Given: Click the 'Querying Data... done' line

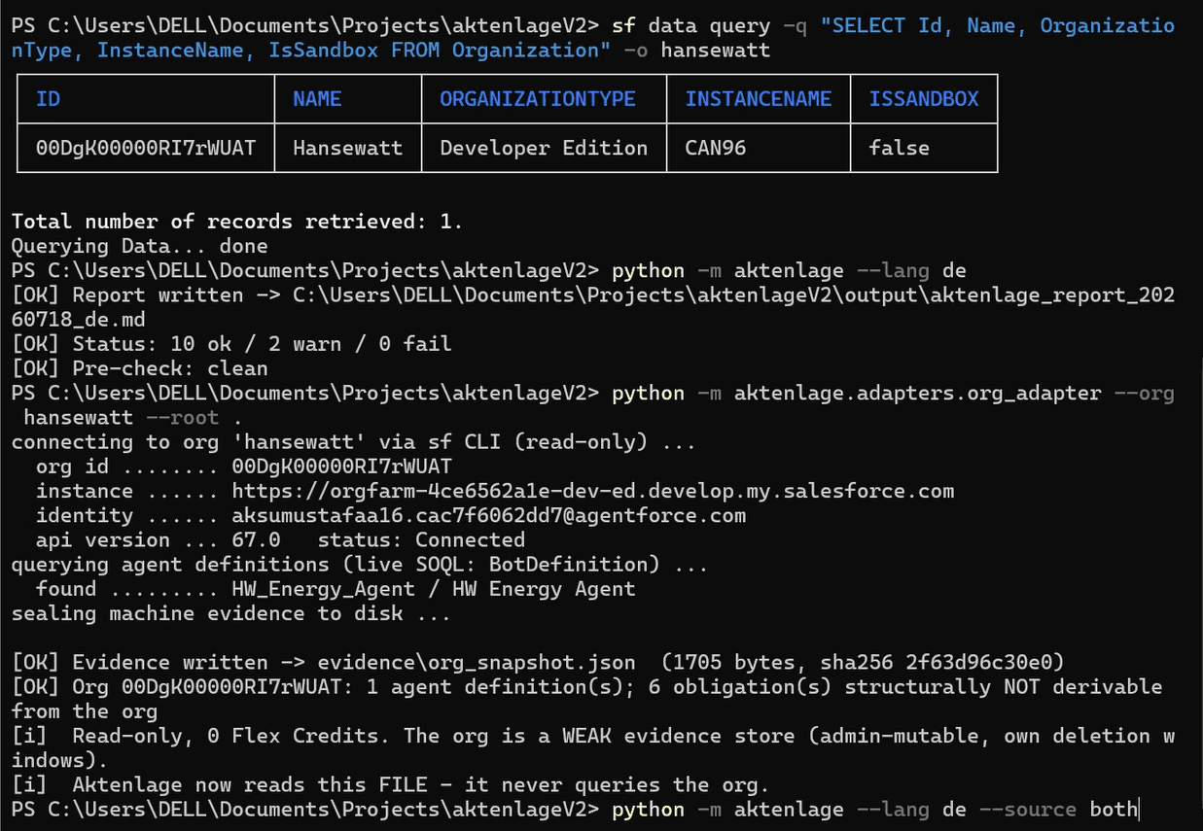Looking at the screenshot, I should pyautogui.click(x=139, y=246).
